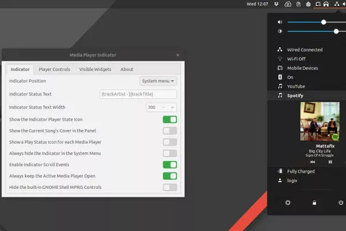
Task: Click the Mattafix artist name
Action: click(x=325, y=146)
